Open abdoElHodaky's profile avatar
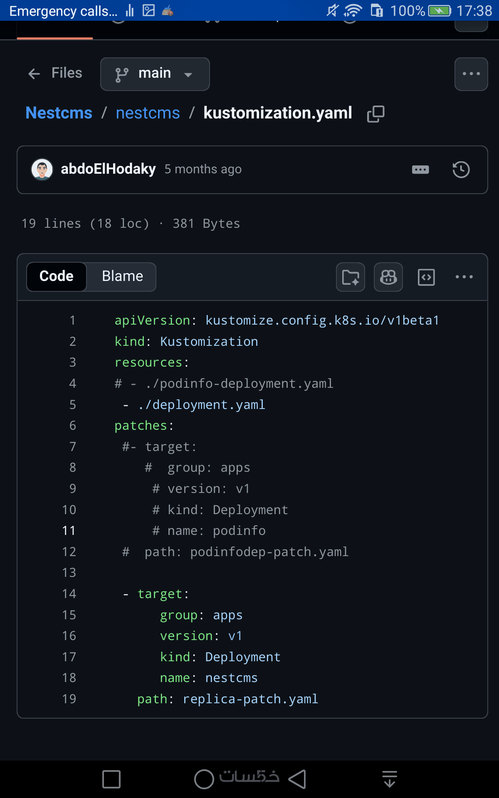 pos(42,170)
